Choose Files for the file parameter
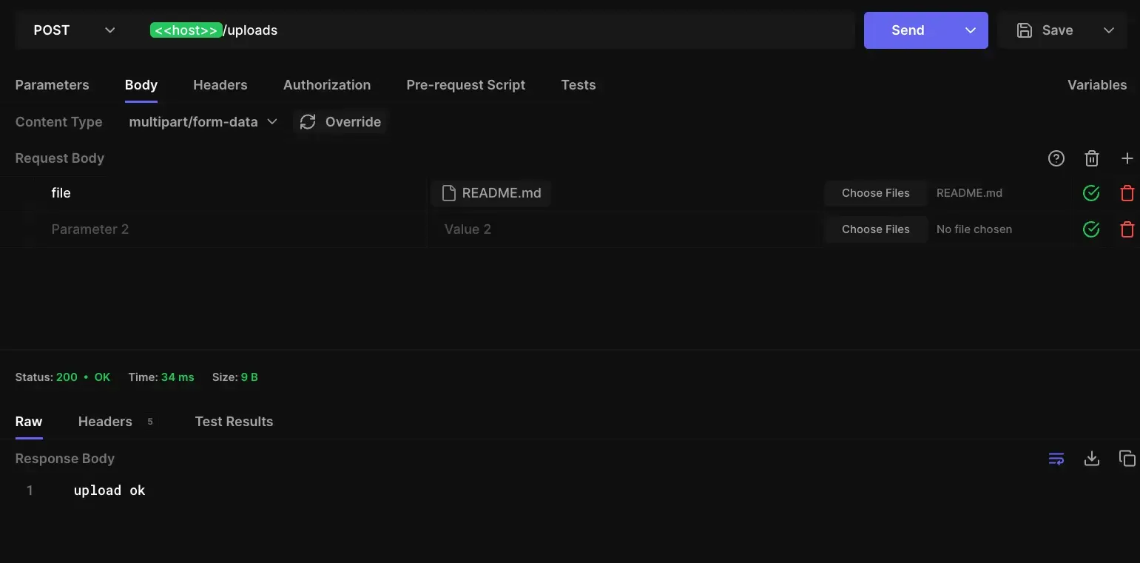 [876, 193]
